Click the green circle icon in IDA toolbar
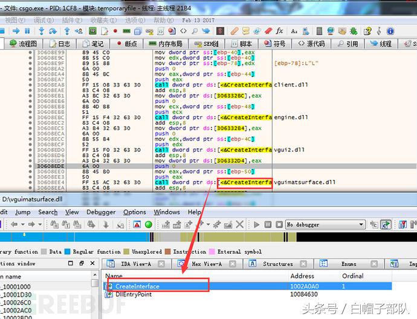417x319 pixels. [149, 225]
